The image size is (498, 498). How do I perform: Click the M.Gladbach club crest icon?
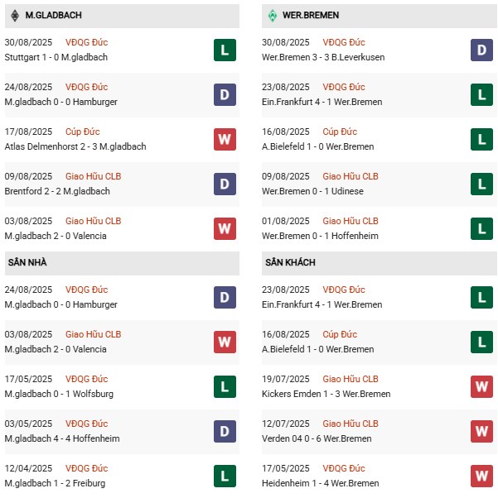point(15,15)
